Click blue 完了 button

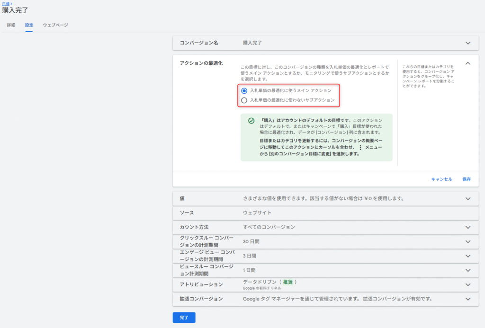pos(184,318)
